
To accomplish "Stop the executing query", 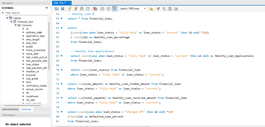I will tap(88, 9).
